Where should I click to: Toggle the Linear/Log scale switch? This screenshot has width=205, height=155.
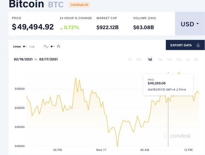pos(25,46)
